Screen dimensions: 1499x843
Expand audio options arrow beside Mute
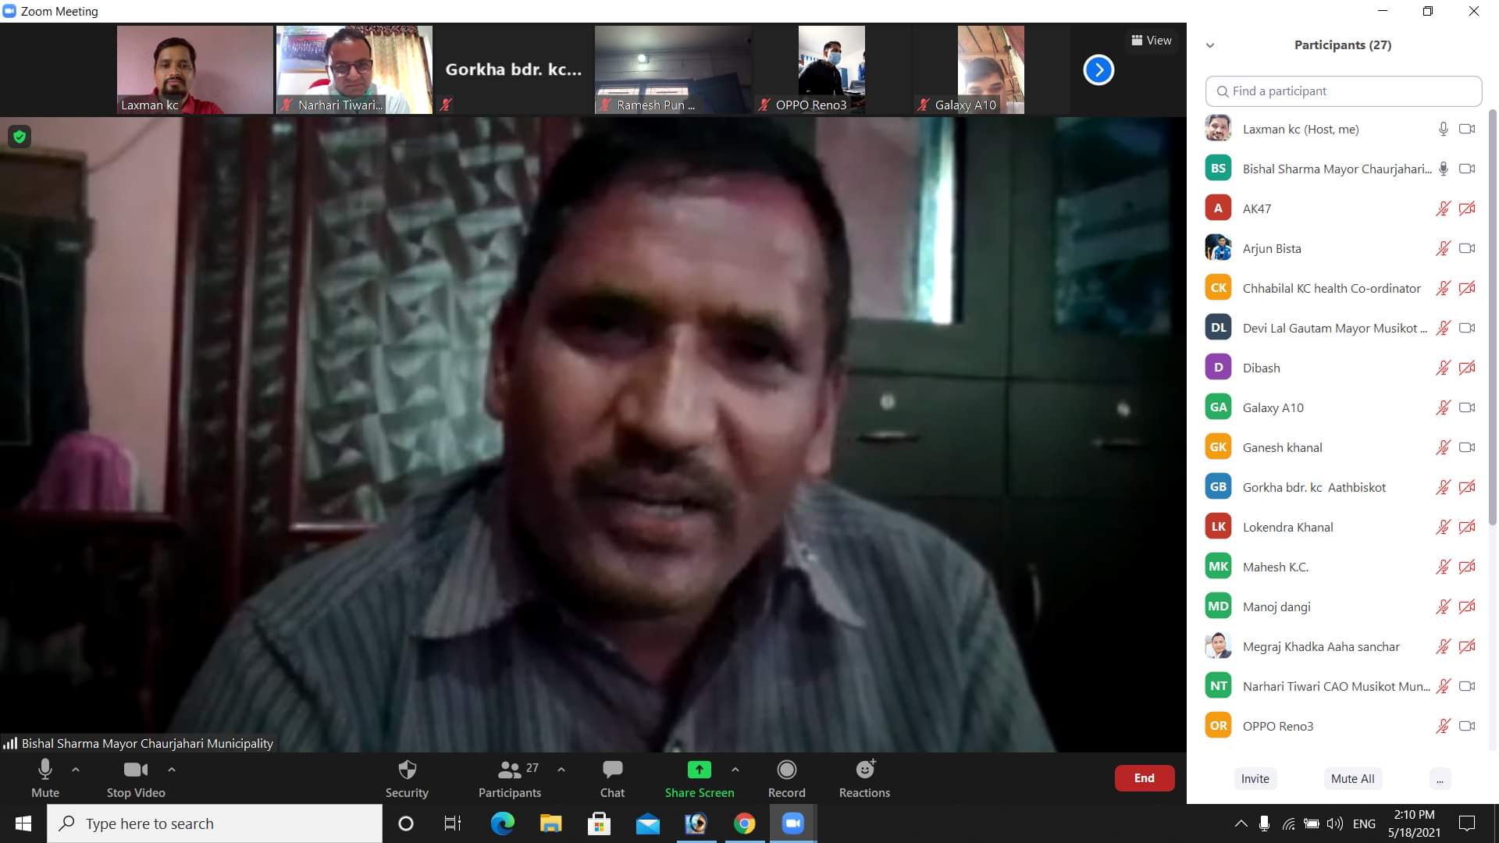coord(76,770)
